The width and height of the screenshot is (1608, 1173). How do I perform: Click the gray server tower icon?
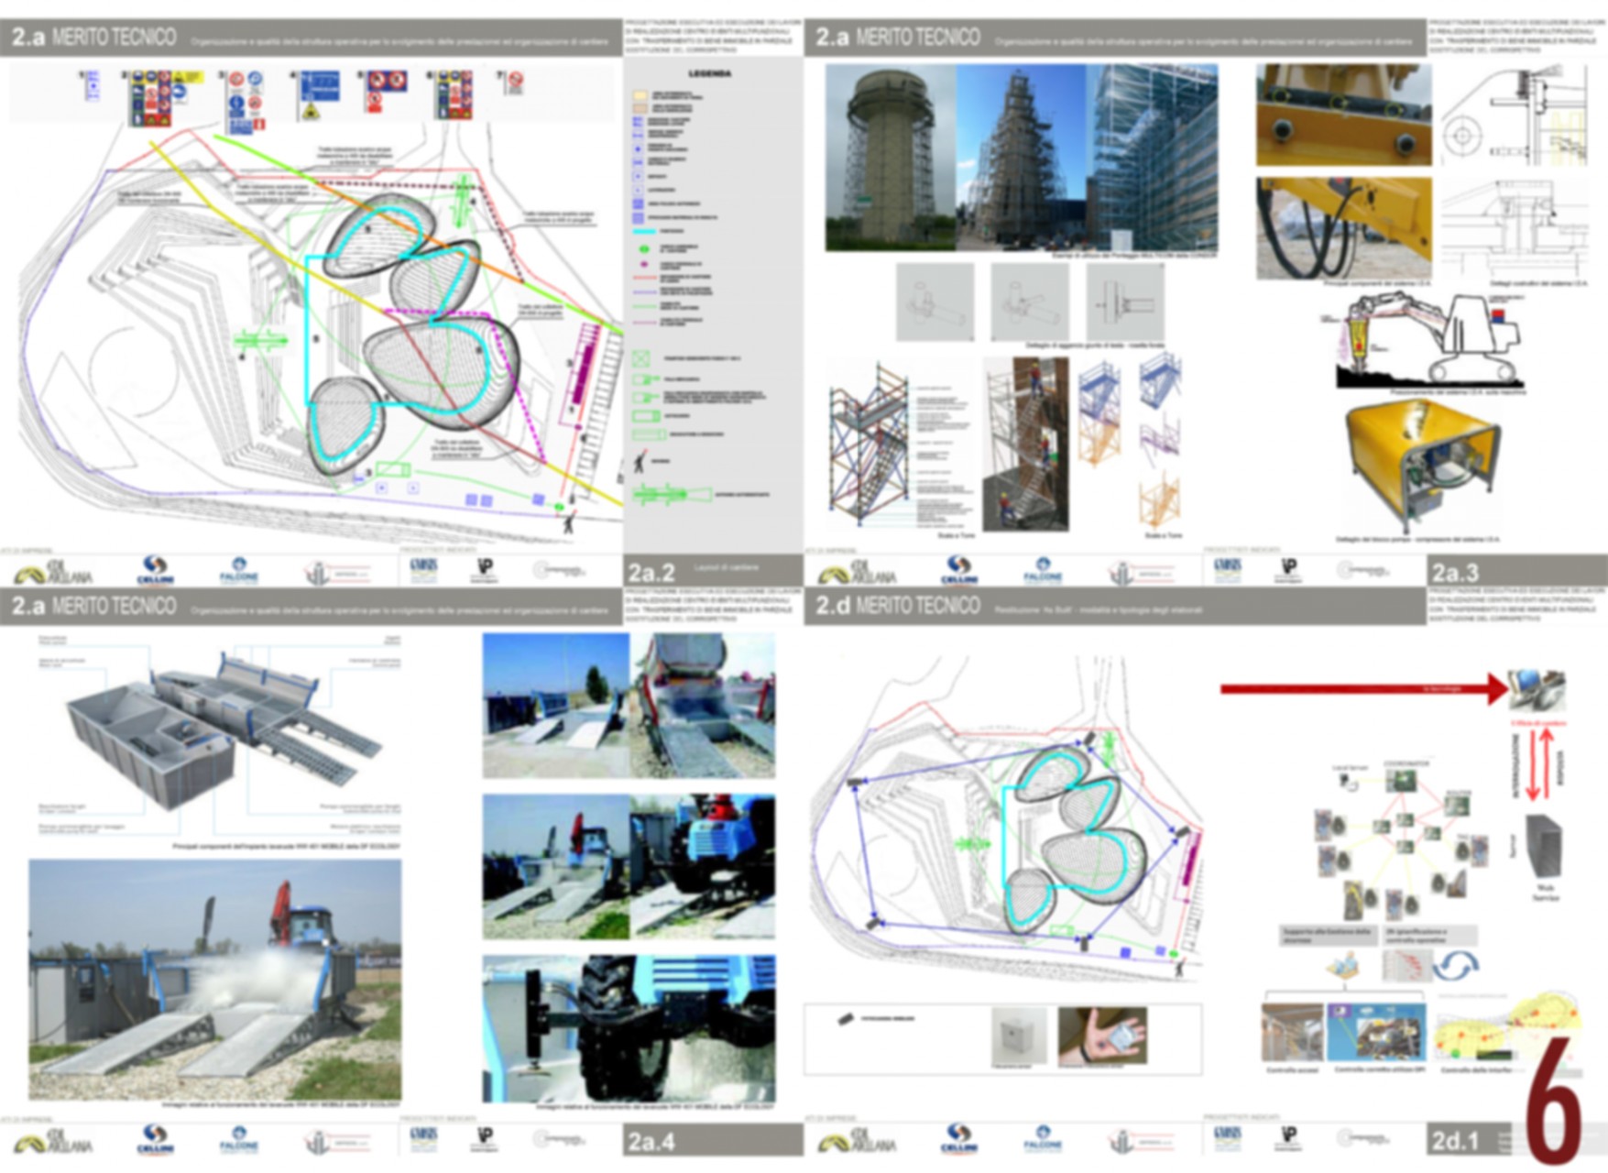[1545, 850]
